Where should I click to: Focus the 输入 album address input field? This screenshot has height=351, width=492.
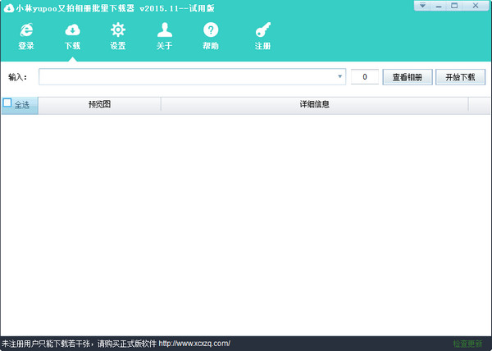187,77
